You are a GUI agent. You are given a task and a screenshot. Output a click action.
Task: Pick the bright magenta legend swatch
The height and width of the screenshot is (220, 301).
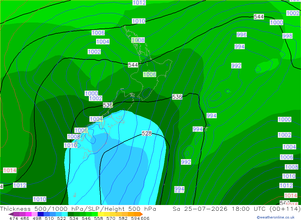(28, 214)
